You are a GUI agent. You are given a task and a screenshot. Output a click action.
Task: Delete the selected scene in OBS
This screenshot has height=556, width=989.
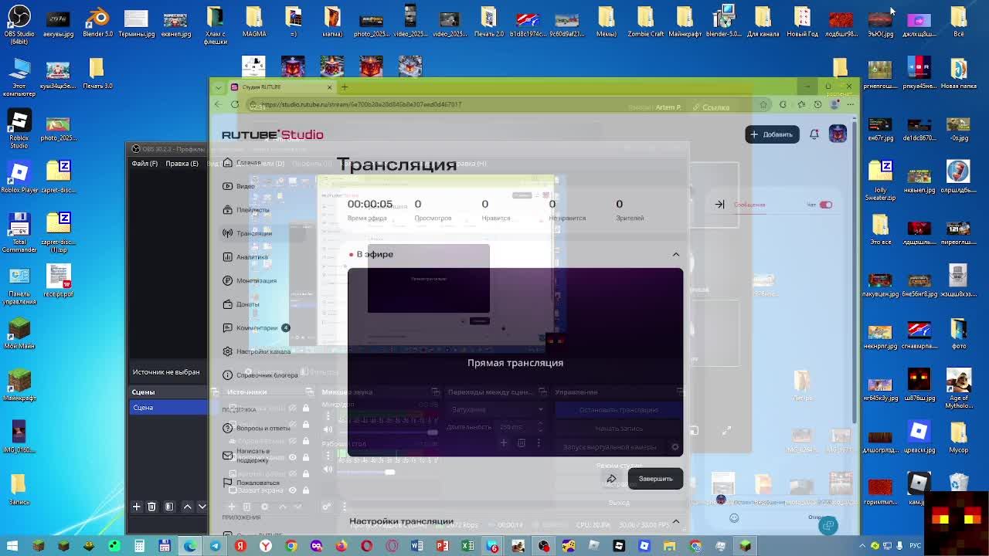(x=151, y=507)
